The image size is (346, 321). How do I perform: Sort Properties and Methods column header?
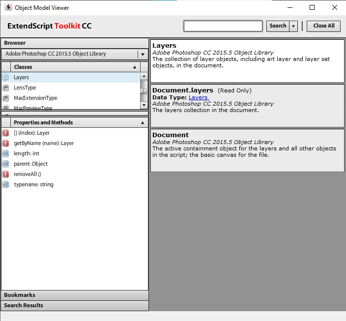79,122
